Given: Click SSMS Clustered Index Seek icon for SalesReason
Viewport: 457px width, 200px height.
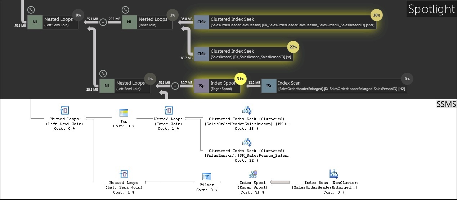Looking at the screenshot, I should tap(247, 143).
